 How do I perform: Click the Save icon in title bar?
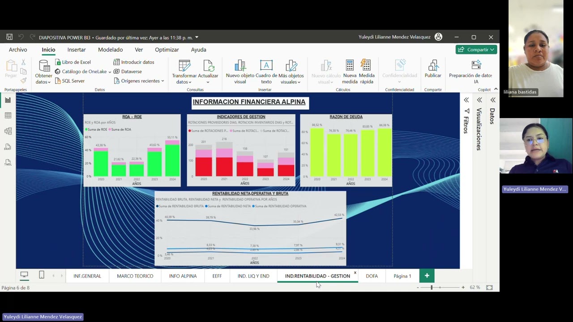pyautogui.click(x=9, y=37)
